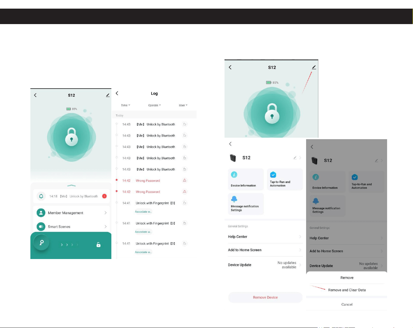Click back arrow on the Log screen
Viewport: 413px width, 328px height.
tap(117, 93)
